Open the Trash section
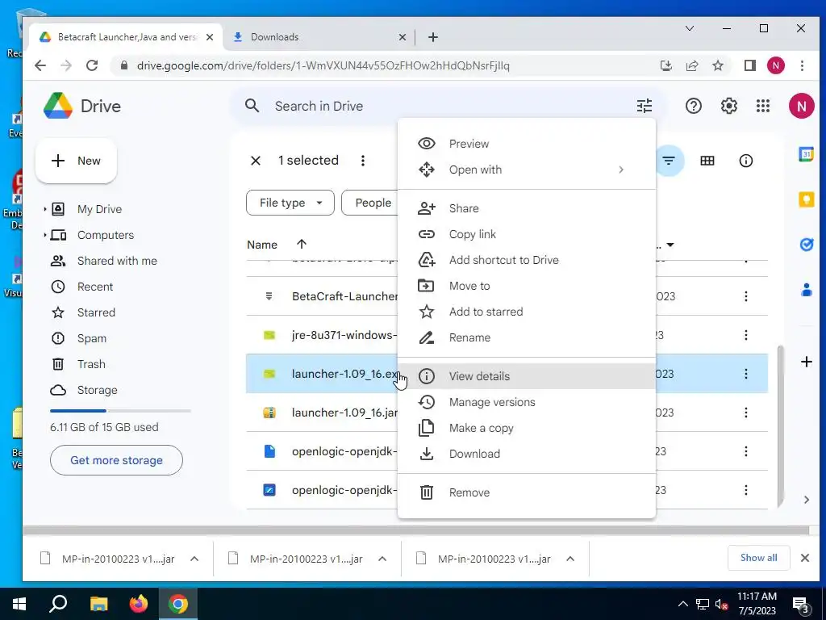 point(91,364)
